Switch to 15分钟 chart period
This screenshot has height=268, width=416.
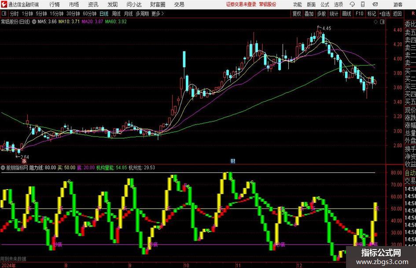56,14
